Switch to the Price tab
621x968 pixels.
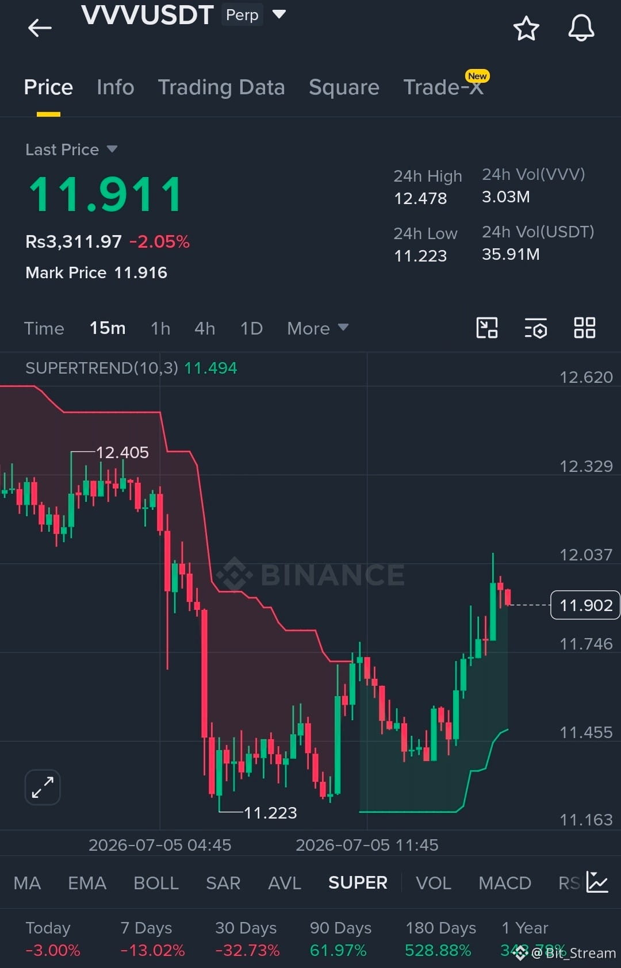48,87
